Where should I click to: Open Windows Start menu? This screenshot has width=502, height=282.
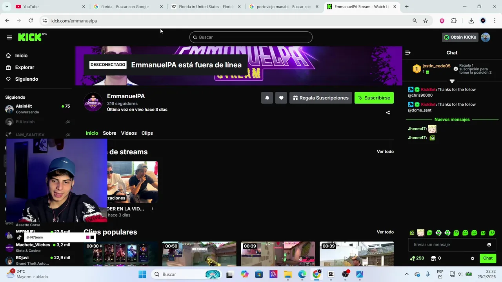pos(142,274)
